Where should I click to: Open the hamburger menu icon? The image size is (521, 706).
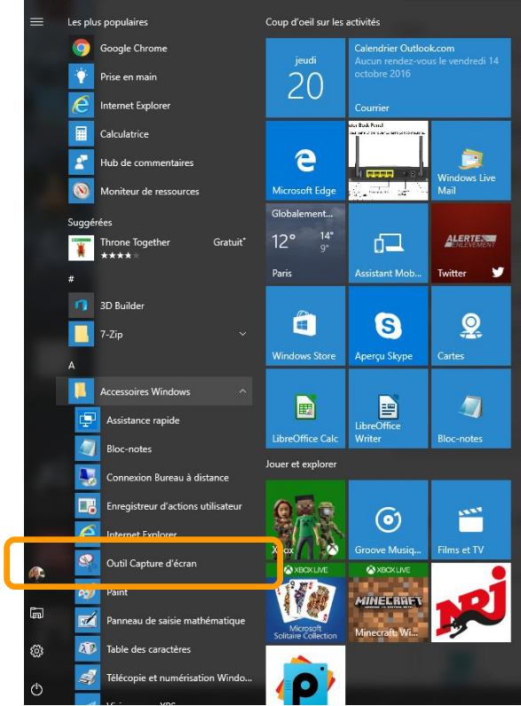pos(36,21)
